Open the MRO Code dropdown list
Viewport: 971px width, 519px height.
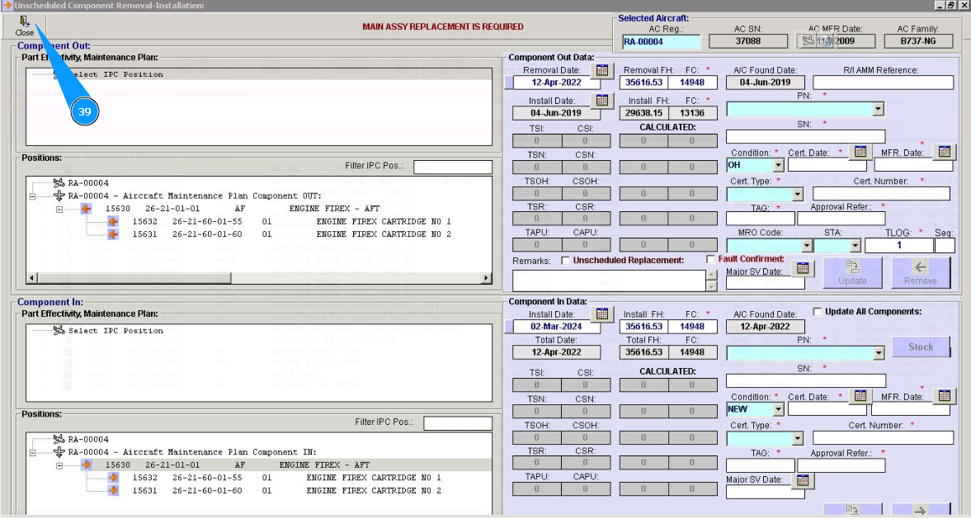(806, 246)
